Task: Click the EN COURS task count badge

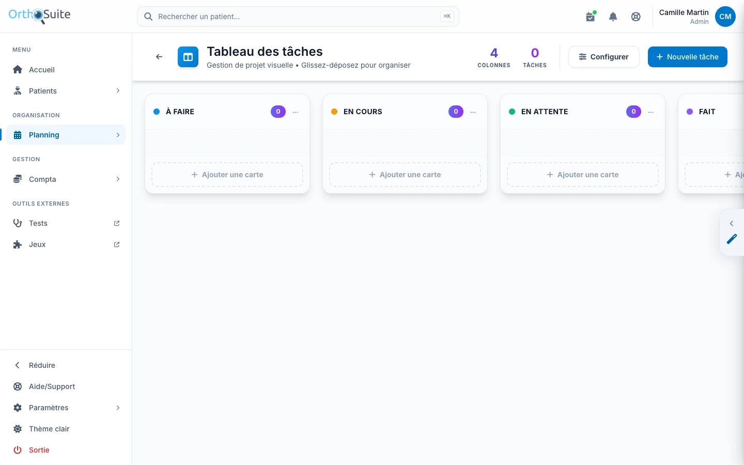Action: (456, 112)
